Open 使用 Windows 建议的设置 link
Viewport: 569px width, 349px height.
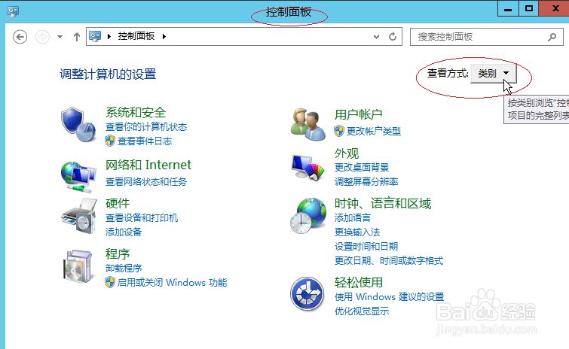tap(390, 296)
